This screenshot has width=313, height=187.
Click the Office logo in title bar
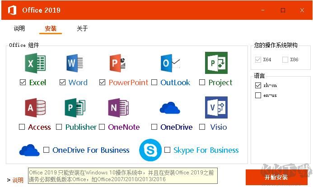[13, 10]
